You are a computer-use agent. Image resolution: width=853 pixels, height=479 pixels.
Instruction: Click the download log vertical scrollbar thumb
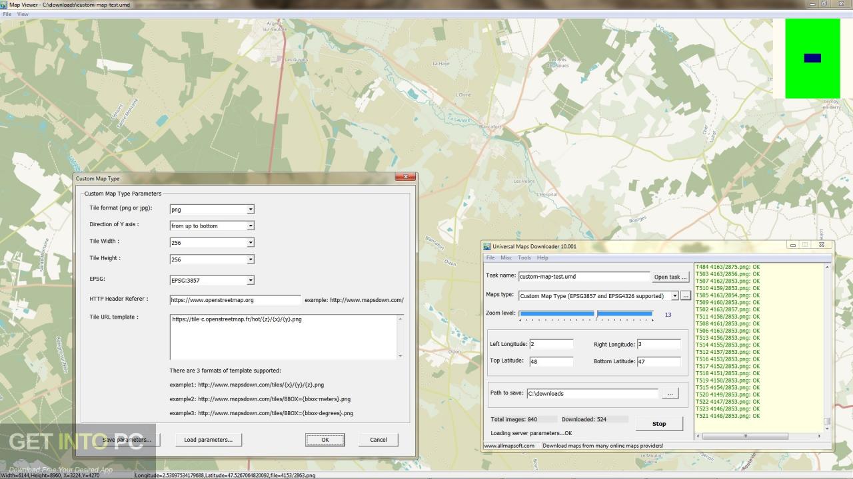tap(827, 420)
